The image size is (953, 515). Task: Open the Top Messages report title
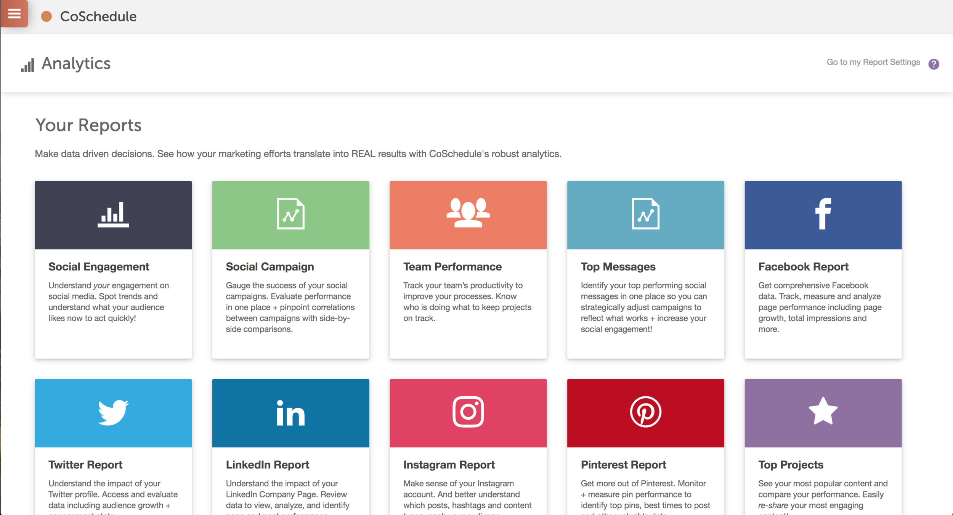tap(618, 267)
